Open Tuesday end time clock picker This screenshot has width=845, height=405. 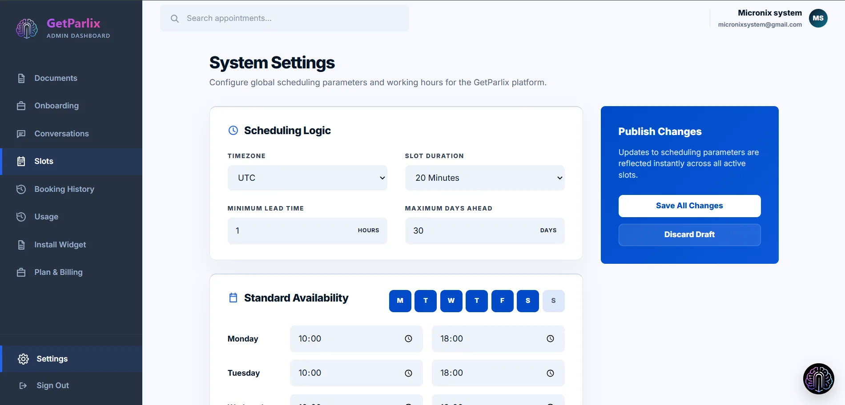(550, 373)
